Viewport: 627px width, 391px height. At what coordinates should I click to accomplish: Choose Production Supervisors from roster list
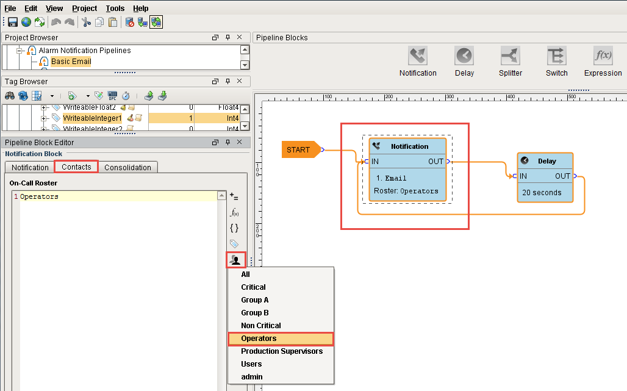[x=281, y=351]
